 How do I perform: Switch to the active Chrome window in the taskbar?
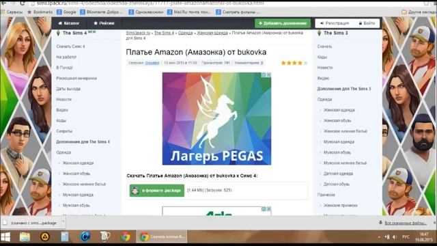pos(162,237)
